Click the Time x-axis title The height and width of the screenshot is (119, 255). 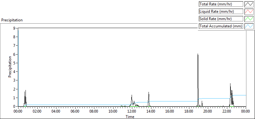tap(130, 116)
